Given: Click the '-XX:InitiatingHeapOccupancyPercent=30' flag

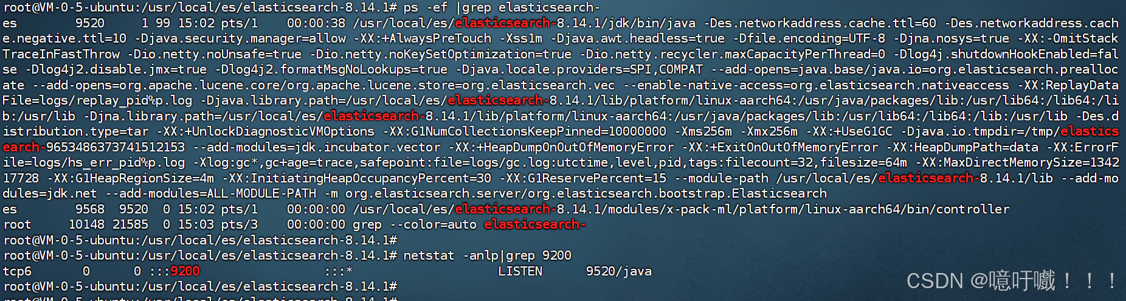Looking at the screenshot, I should pyautogui.click(x=356, y=178).
